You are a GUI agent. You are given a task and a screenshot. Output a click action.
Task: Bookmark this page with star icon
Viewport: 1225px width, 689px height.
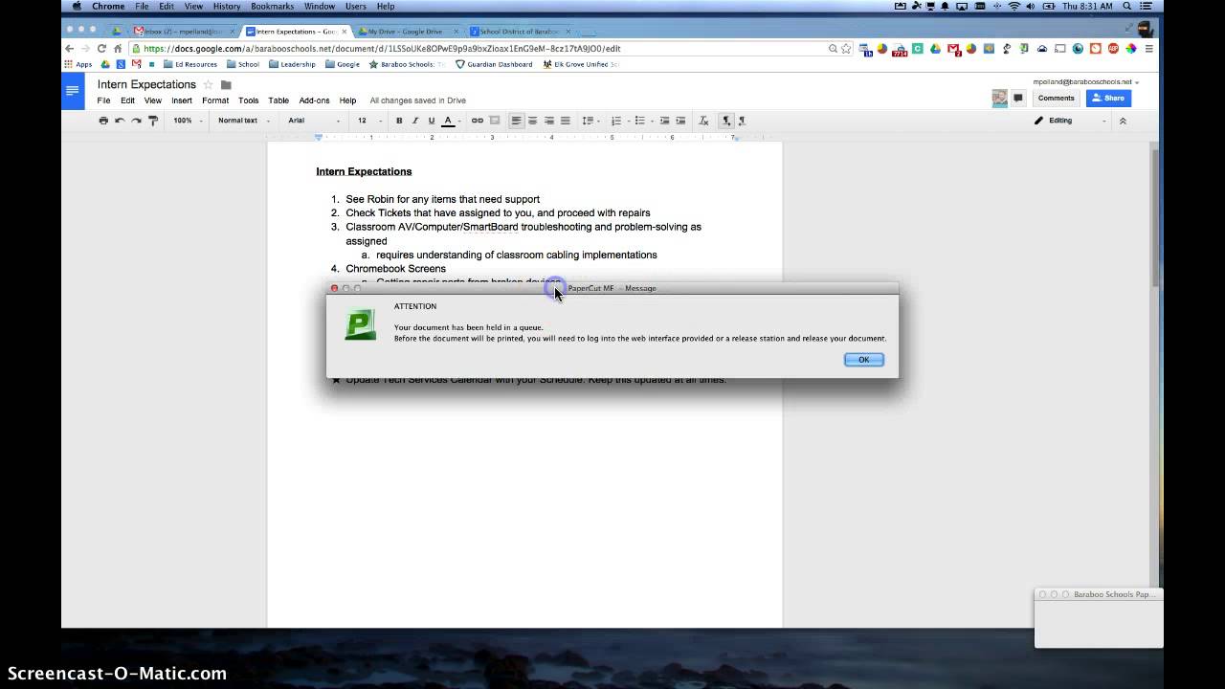click(x=846, y=49)
